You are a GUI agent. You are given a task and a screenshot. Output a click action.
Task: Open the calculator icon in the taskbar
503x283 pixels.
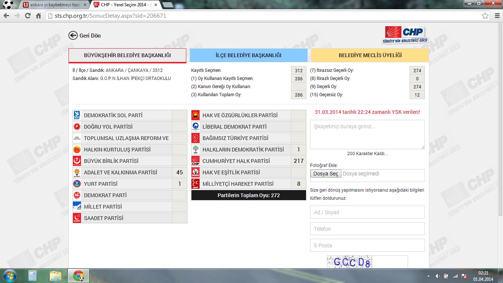(x=33, y=276)
